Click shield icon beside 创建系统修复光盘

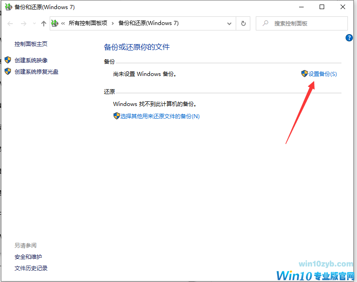pos(8,71)
